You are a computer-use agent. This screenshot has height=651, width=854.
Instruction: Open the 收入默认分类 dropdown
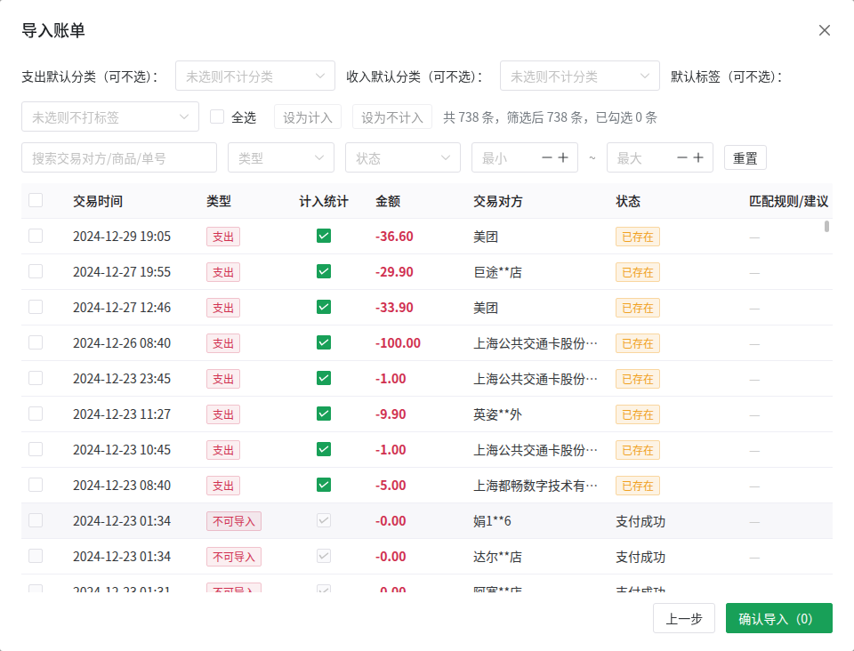579,76
